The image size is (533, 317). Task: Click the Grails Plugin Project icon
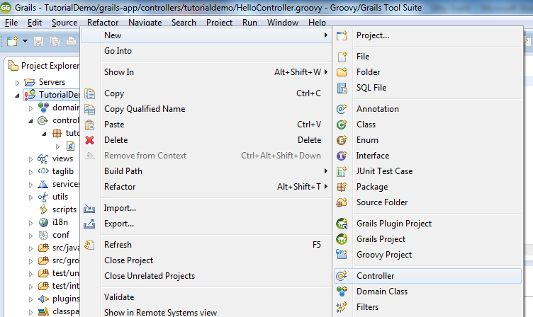(x=342, y=224)
